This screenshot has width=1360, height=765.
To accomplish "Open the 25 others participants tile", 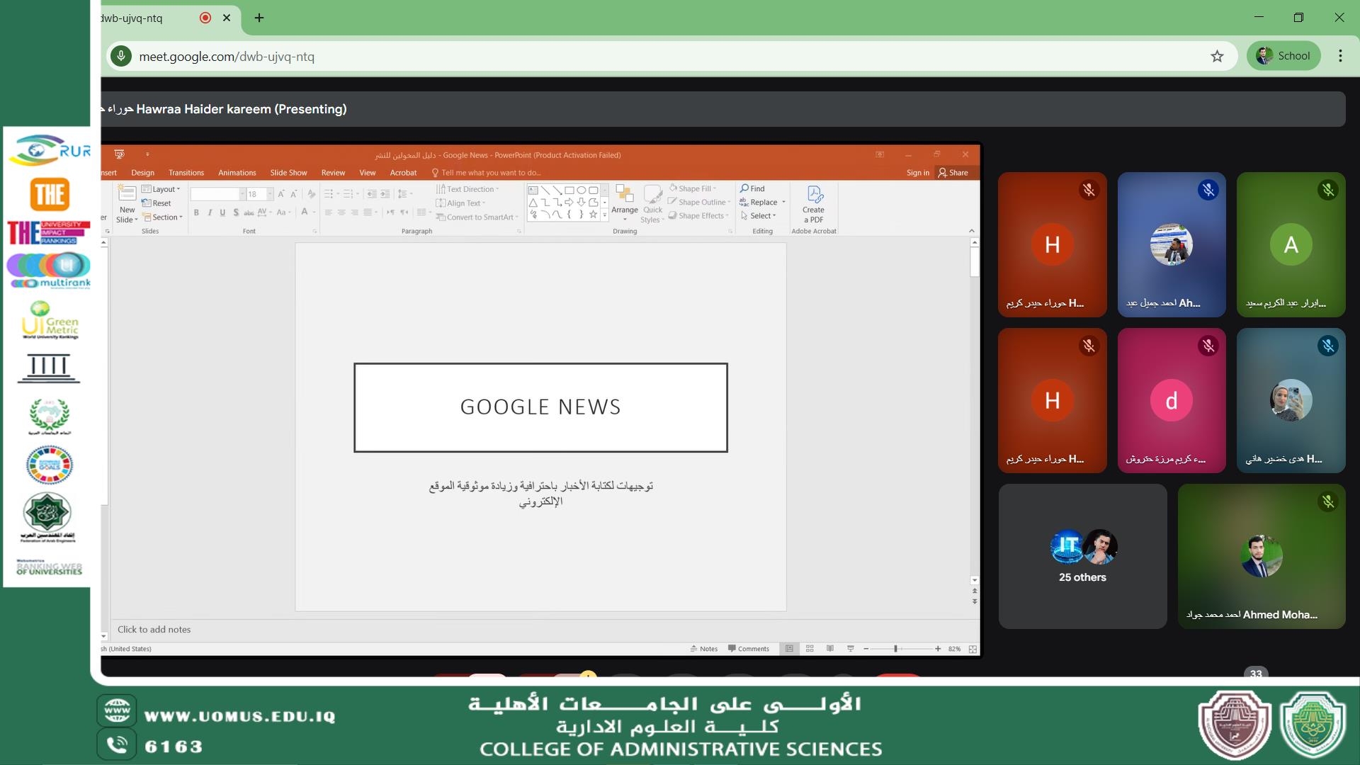I will 1082,556.
